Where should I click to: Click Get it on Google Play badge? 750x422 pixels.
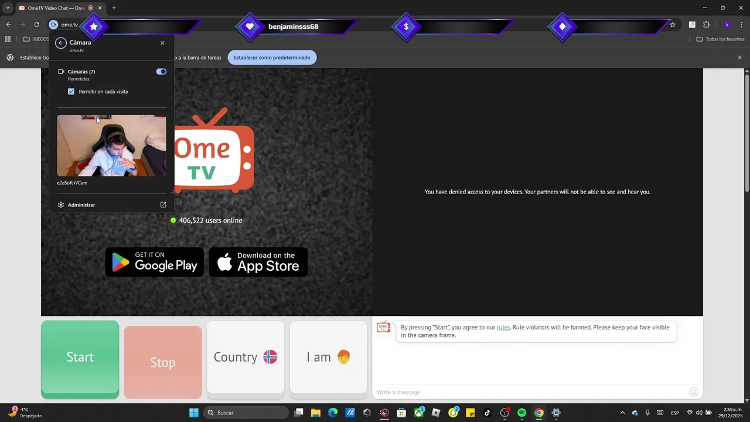point(155,262)
